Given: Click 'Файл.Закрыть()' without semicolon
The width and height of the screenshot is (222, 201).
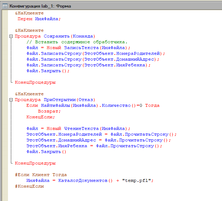Looking at the screenshot, I should (x=46, y=152).
